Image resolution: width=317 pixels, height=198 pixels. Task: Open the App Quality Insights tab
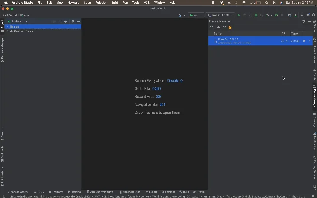[x=100, y=192]
